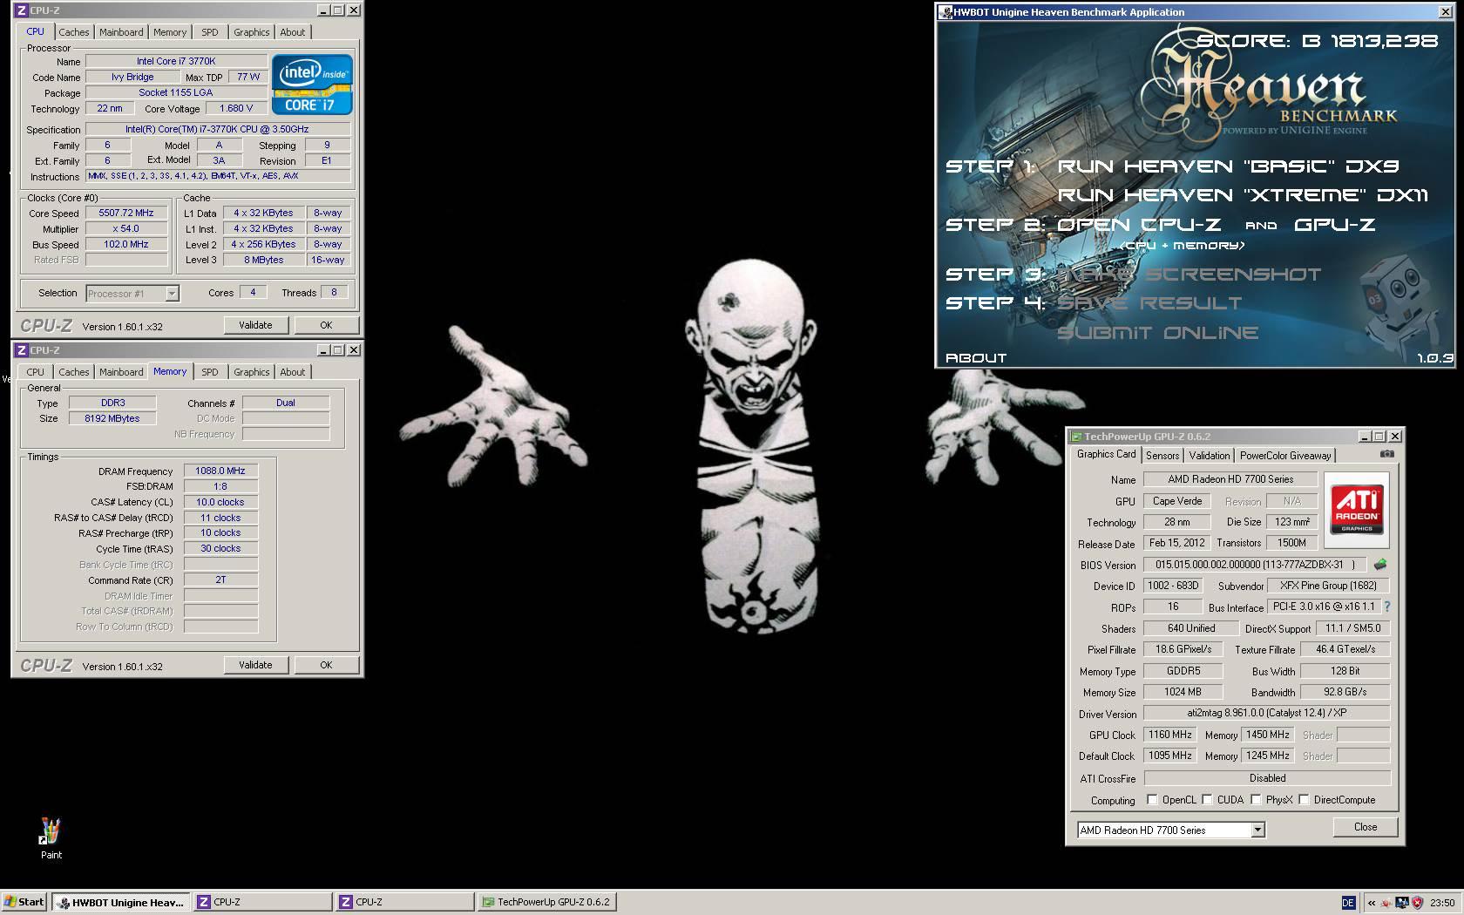Expand hidden tray icons with the chevron
Screen dimensions: 1464x915
[1372, 902]
